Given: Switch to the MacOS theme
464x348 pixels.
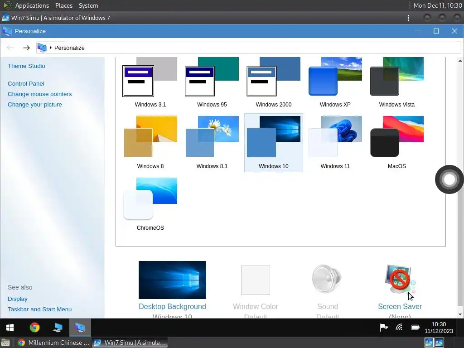Looking at the screenshot, I should [396, 142].
